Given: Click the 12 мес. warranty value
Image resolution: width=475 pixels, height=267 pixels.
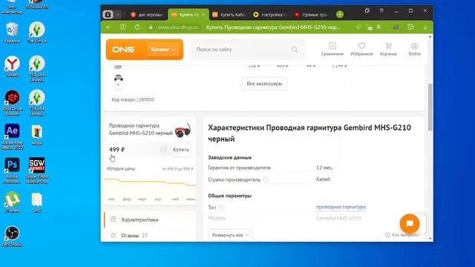Looking at the screenshot, I should pyautogui.click(x=324, y=168).
